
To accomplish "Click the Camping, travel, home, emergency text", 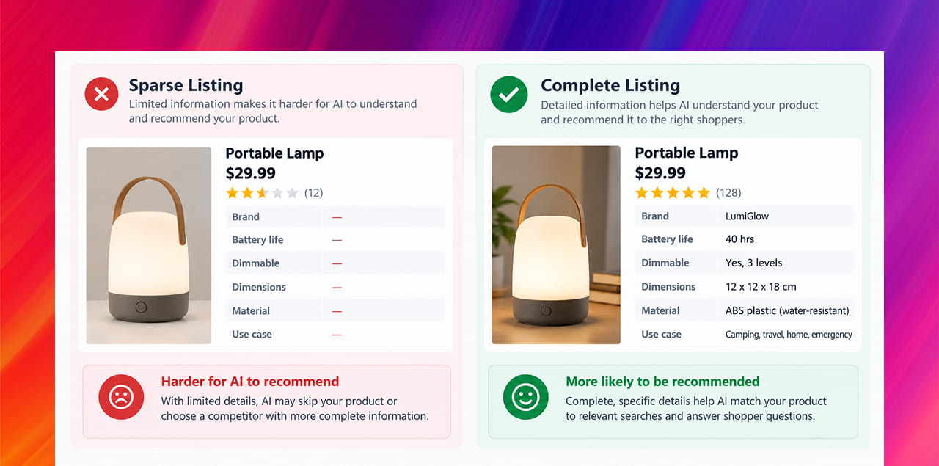I will (x=789, y=335).
